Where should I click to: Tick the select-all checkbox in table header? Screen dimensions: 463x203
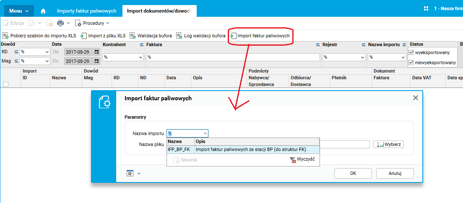click(x=5, y=84)
